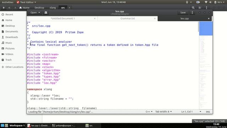The image size is (227, 128).
Task: Toggle list view in the file manager
Action: tap(200, 7)
